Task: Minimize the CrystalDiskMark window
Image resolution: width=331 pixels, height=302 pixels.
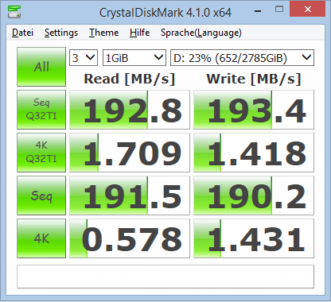Action: (258, 11)
